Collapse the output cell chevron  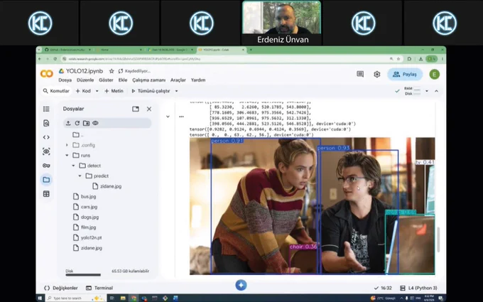(168, 117)
